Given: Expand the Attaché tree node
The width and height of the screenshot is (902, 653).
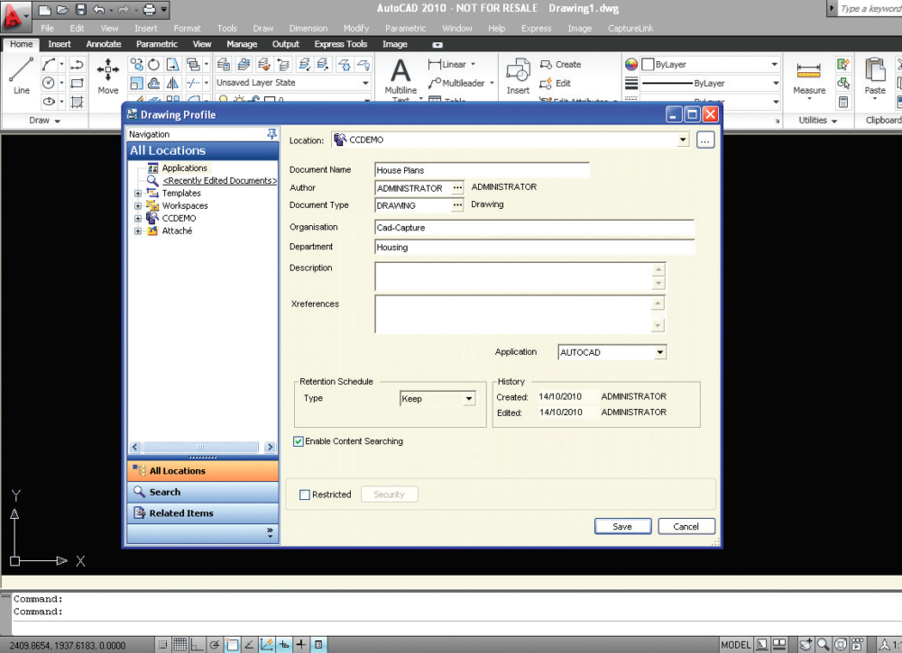Looking at the screenshot, I should click(x=138, y=231).
